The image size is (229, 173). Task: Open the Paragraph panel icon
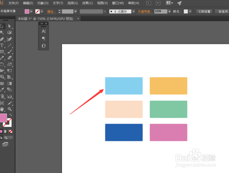click(x=44, y=38)
